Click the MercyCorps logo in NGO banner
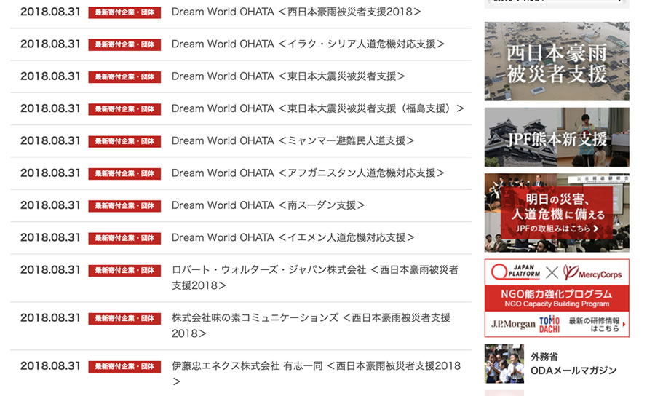655x396 pixels. coord(592,272)
